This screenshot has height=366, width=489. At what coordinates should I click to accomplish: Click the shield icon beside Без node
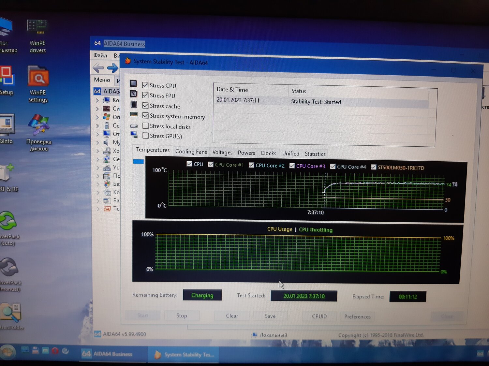(x=107, y=184)
